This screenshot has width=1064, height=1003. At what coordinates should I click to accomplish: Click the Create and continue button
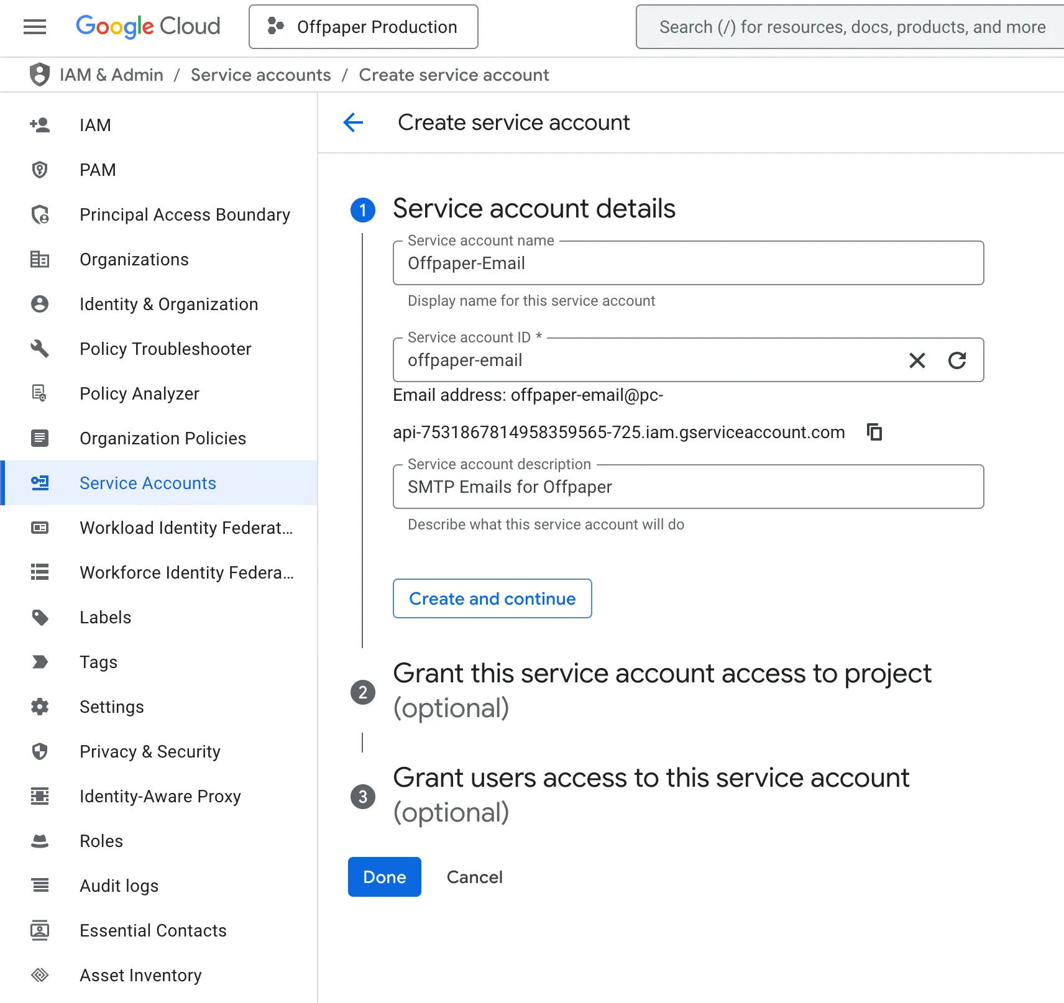tap(492, 598)
